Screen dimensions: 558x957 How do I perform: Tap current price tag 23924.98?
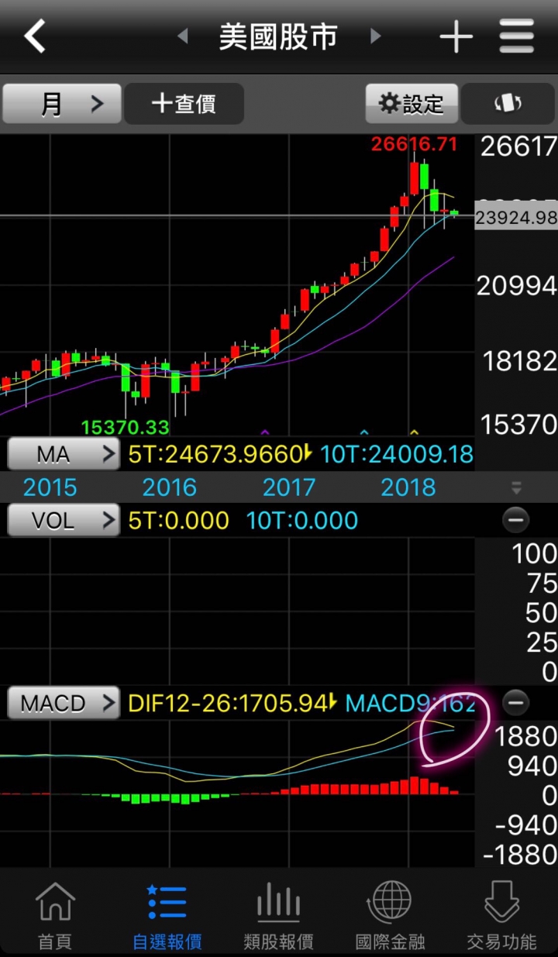[516, 218]
